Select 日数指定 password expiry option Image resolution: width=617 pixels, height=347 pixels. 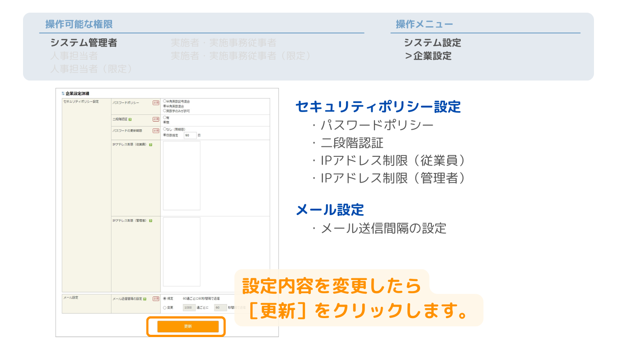[165, 135]
